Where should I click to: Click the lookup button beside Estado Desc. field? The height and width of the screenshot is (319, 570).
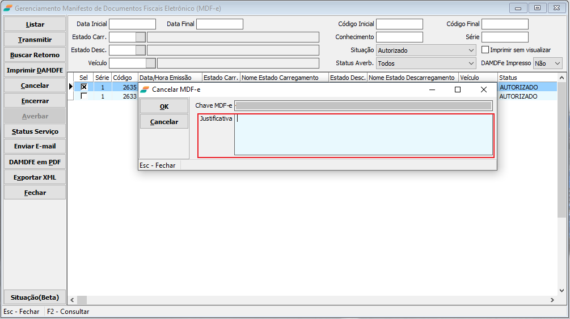[x=140, y=50]
